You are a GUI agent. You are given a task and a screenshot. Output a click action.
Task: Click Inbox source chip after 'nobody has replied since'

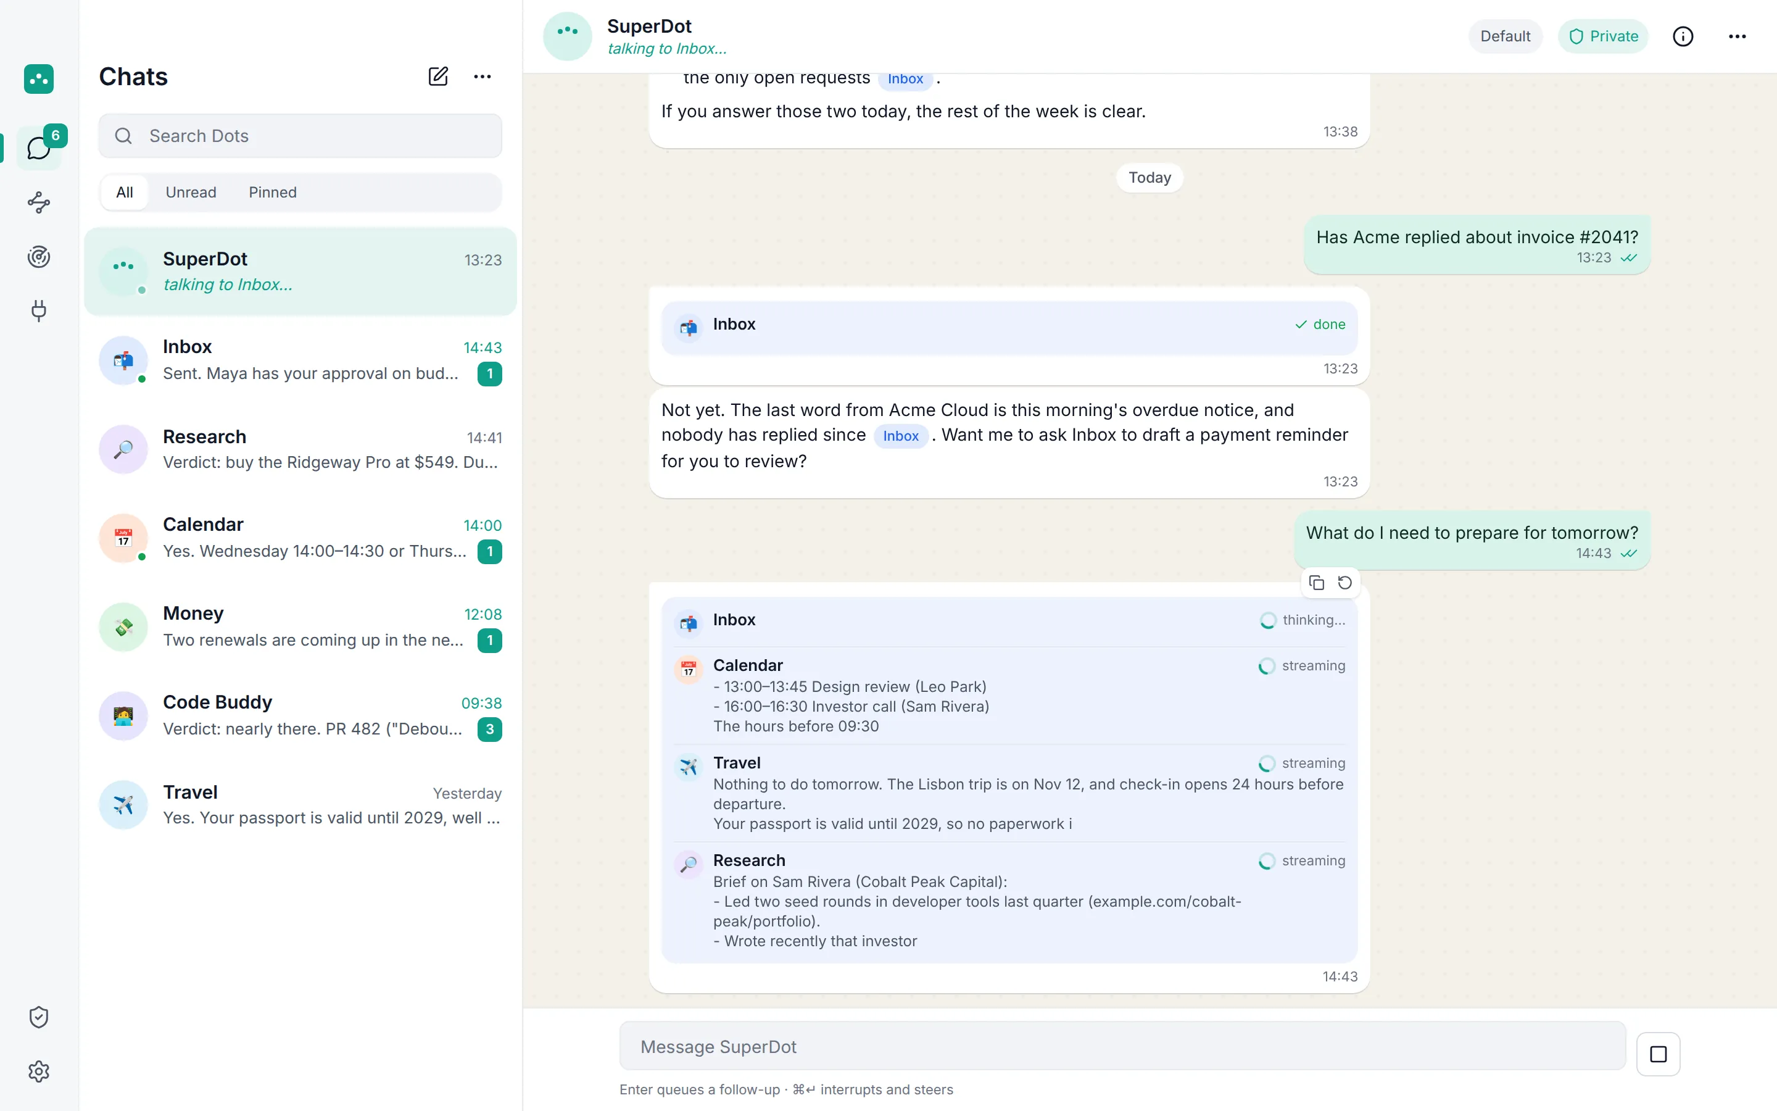coord(900,436)
